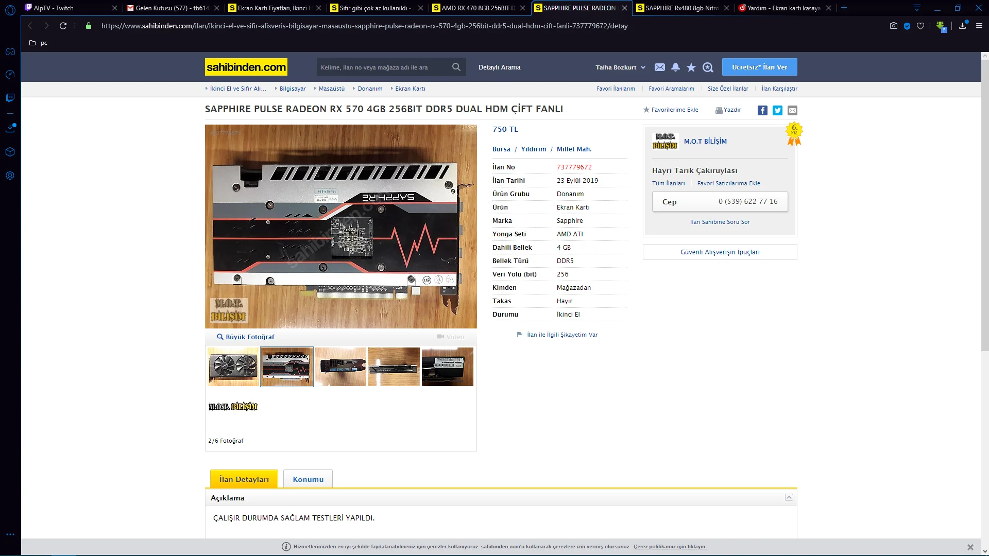Click Ücretsiz İlan Ver button
Image resolution: width=989 pixels, height=556 pixels.
click(759, 67)
